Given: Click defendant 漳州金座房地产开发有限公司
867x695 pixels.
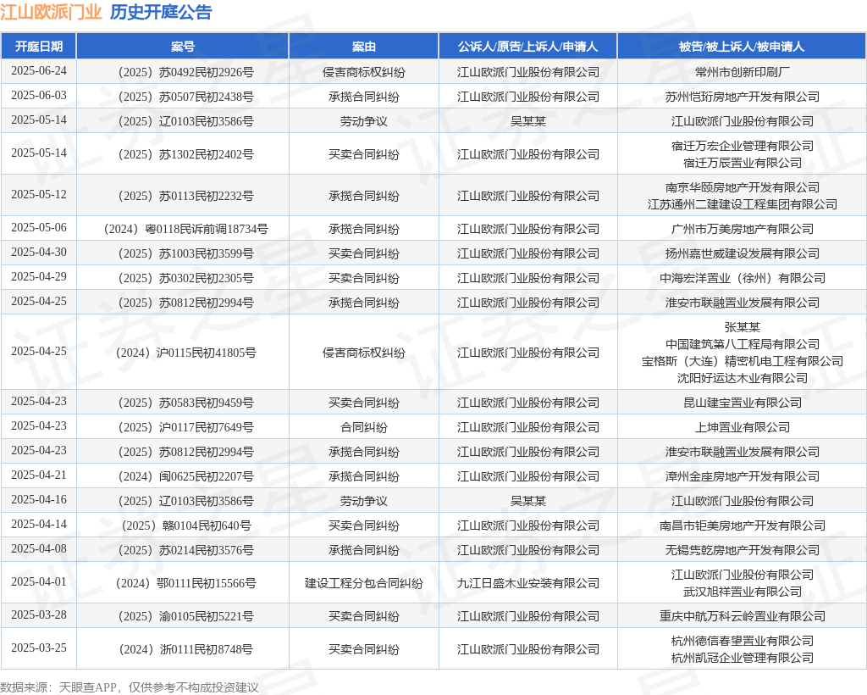Looking at the screenshot, I should [742, 476].
